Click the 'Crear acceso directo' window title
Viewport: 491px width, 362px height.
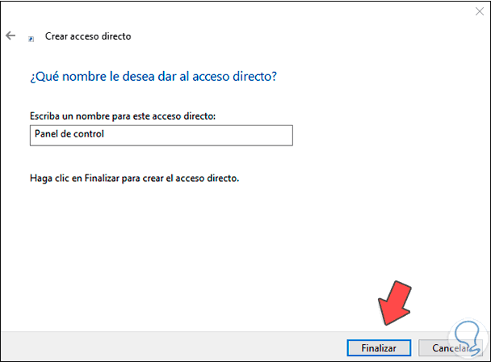(87, 36)
